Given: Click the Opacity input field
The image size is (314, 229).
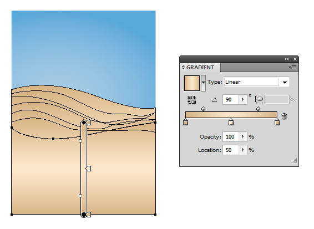Looking at the screenshot, I should click(231, 137).
